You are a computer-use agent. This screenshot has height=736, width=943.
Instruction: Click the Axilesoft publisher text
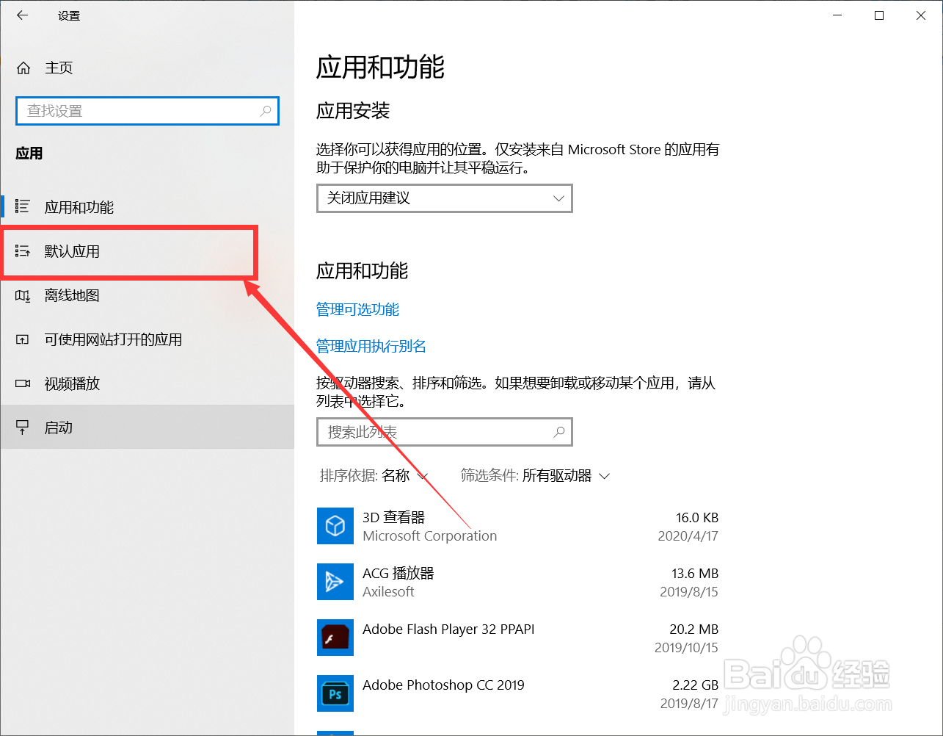[x=388, y=592]
